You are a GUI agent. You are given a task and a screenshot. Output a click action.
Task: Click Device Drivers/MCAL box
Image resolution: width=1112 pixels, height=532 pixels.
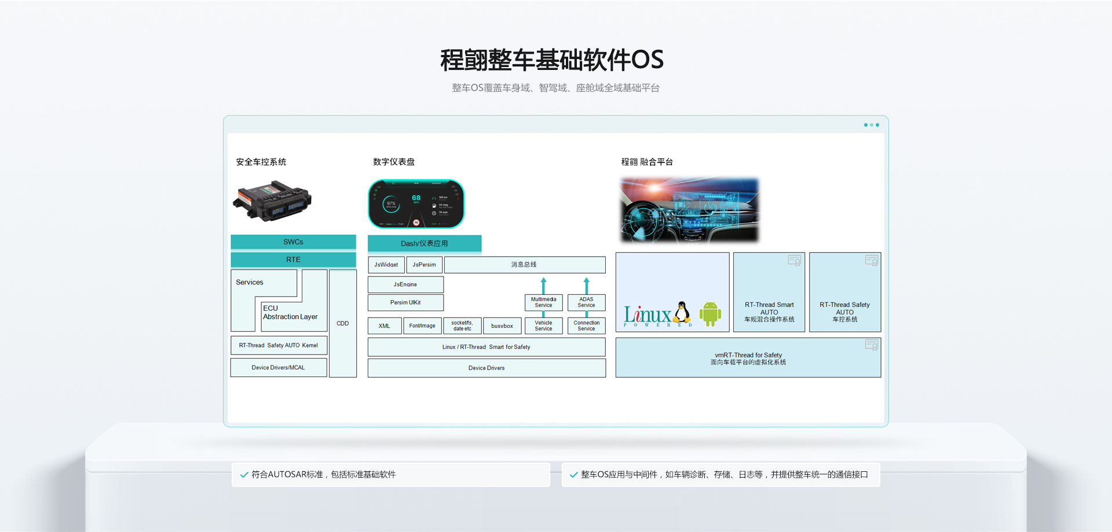279,368
